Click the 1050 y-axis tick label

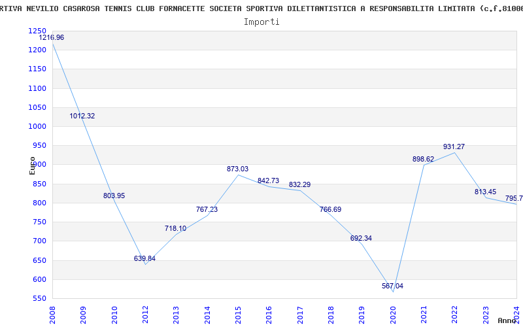click(x=37, y=107)
